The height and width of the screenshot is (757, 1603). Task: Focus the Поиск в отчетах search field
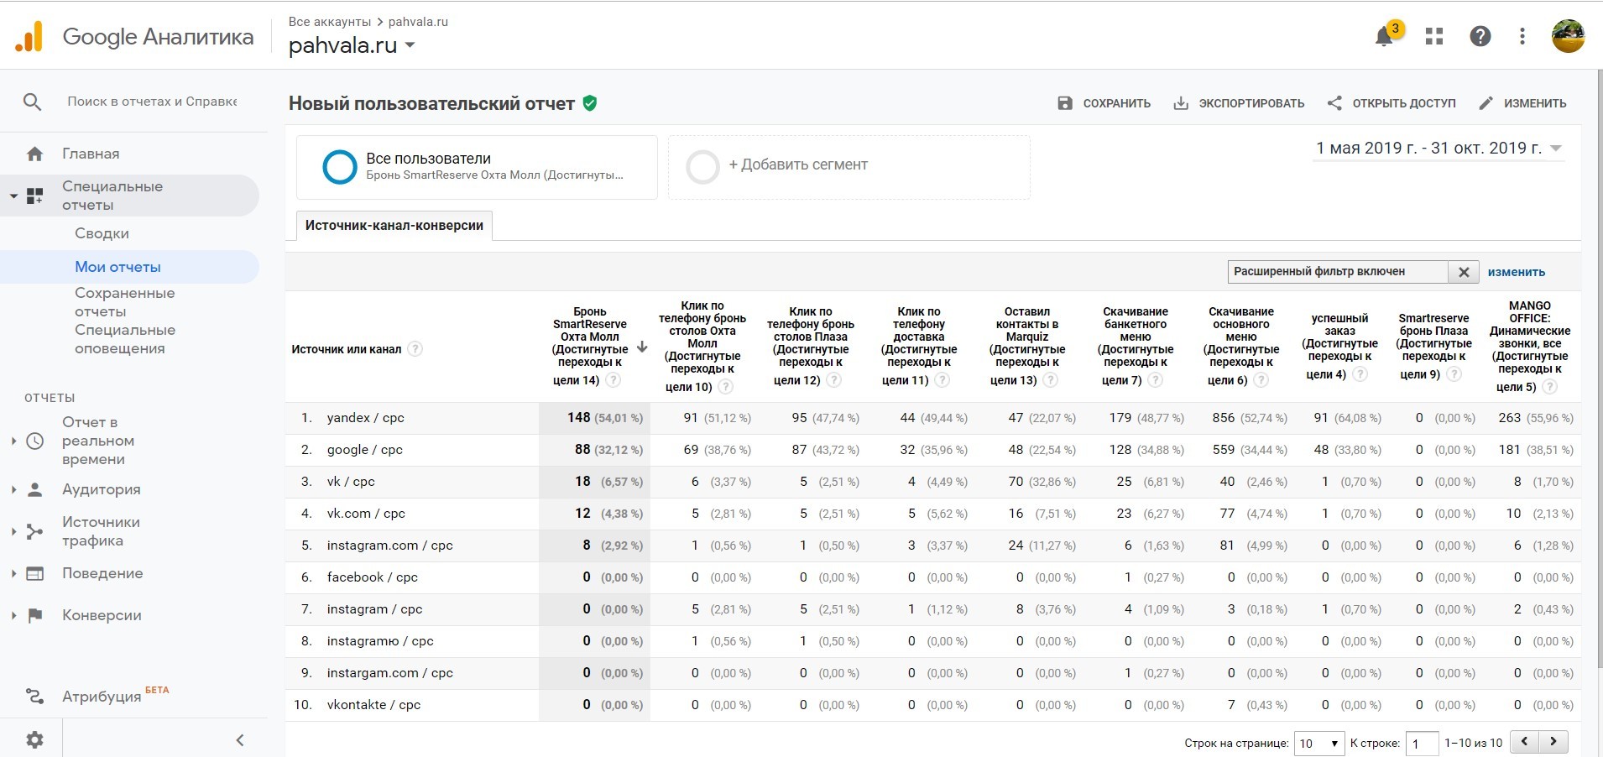point(152,102)
